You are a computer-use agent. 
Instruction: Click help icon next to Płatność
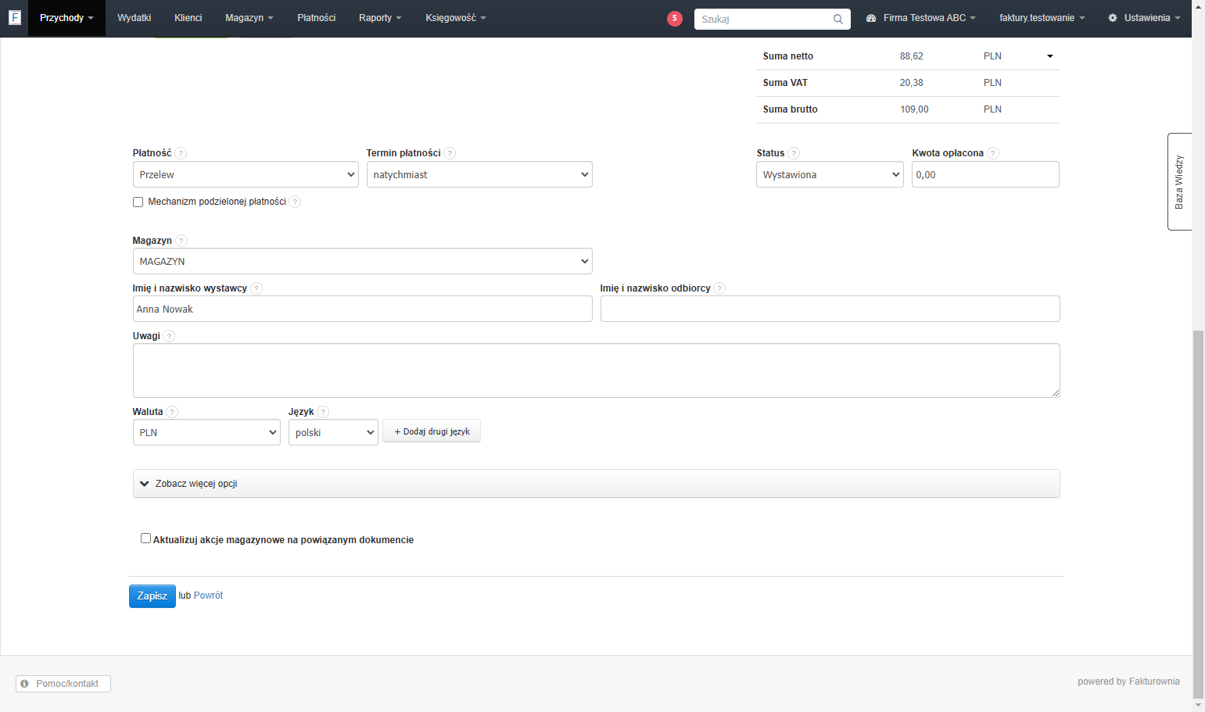click(x=181, y=153)
